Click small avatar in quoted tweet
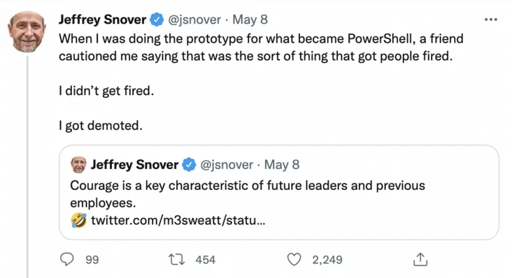Screen dimensions: 512x278 click(x=78, y=165)
